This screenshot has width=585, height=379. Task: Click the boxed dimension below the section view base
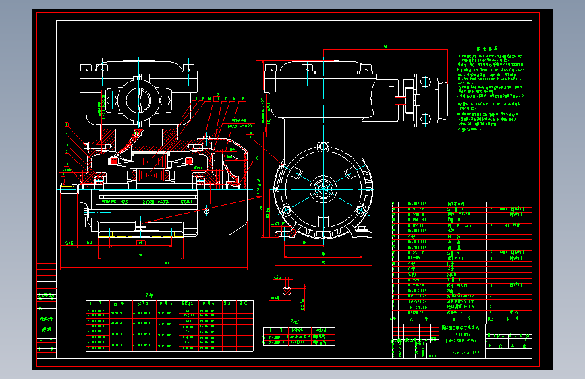pos(140,243)
